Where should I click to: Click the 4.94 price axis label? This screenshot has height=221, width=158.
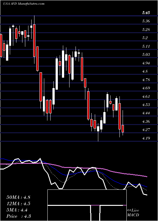(146, 63)
